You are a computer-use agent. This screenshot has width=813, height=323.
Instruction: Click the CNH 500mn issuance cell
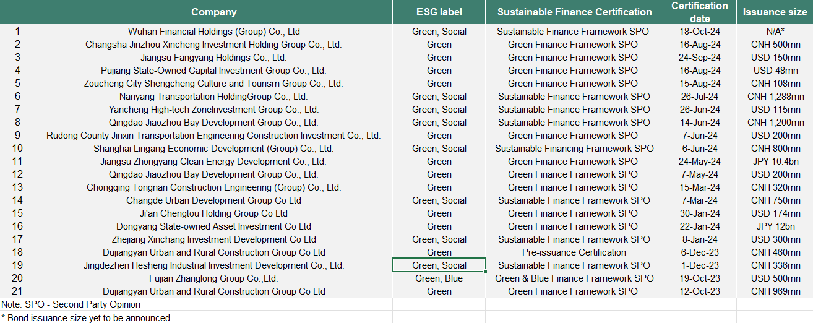pyautogui.click(x=775, y=45)
